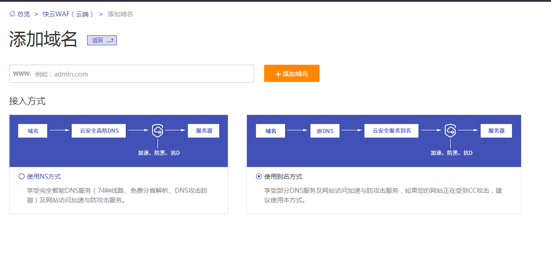Screen dimensions: 551x277
Task: Click shield cloud icon in NS diagram
Action: [x=157, y=130]
